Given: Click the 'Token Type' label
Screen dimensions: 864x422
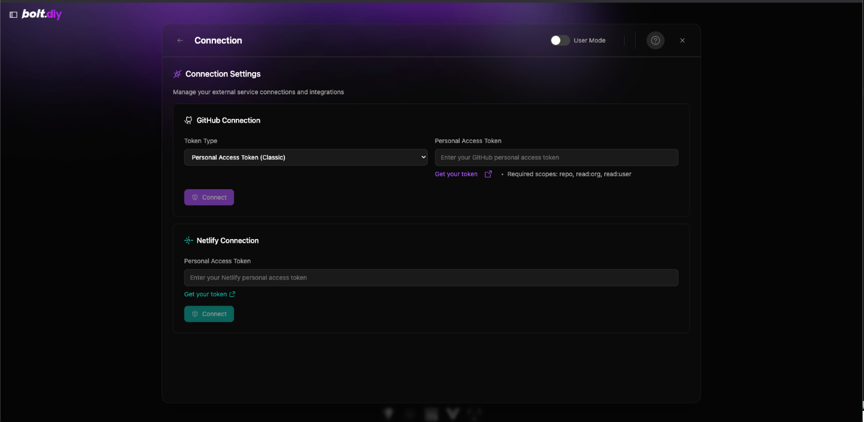Looking at the screenshot, I should point(201,141).
